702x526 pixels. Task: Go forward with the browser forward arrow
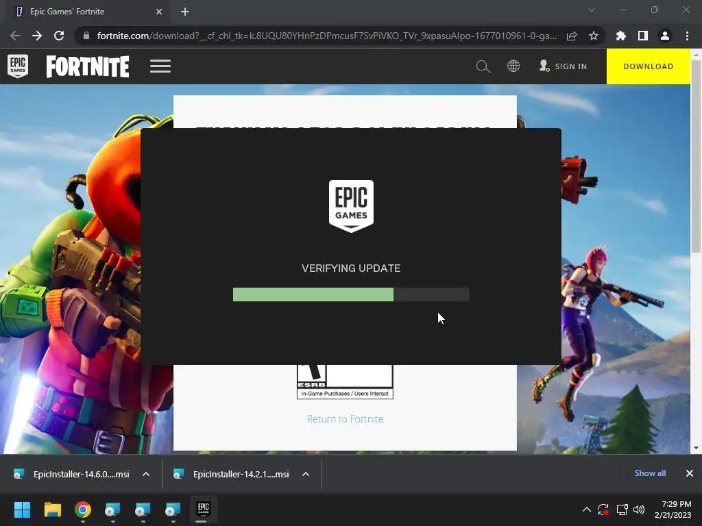click(x=37, y=36)
